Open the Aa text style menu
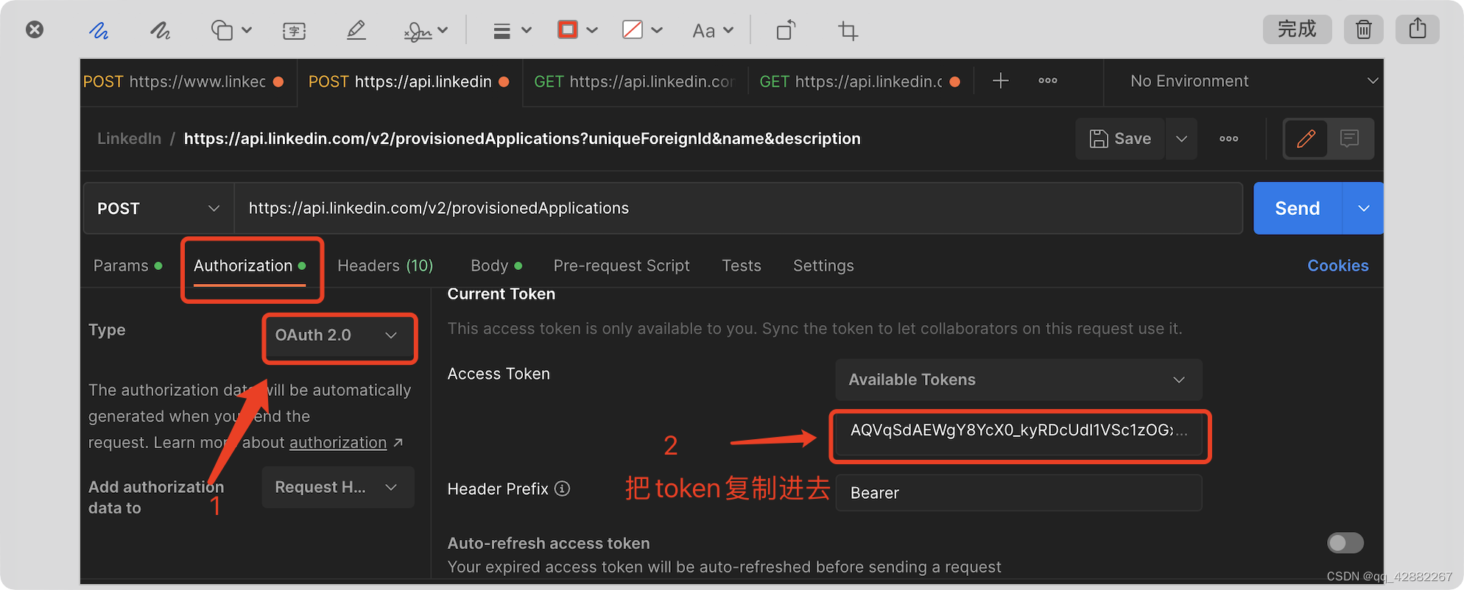1464x590 pixels. (x=712, y=30)
